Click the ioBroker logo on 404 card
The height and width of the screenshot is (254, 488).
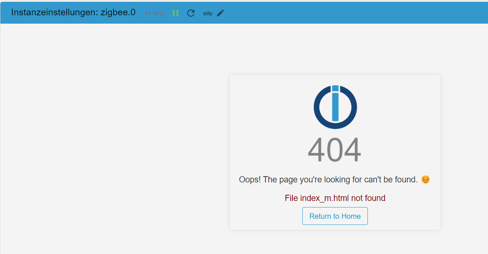335,107
